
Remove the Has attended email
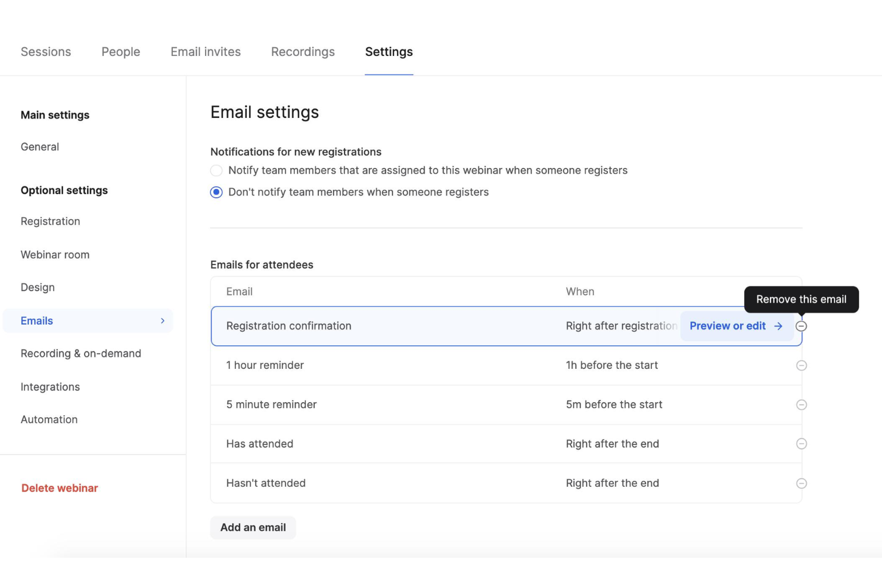tap(802, 444)
